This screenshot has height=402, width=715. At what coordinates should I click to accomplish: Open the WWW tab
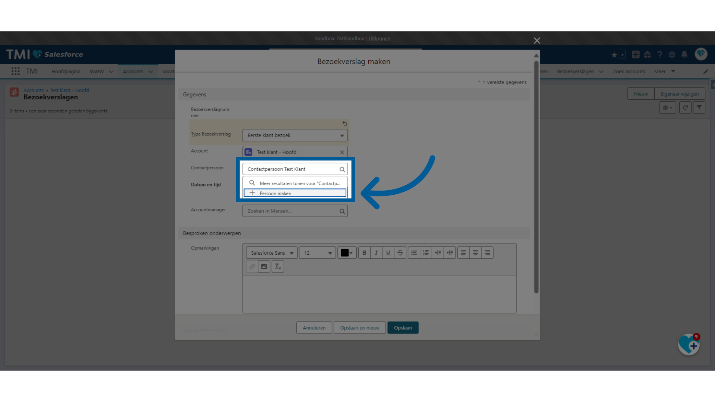click(96, 71)
